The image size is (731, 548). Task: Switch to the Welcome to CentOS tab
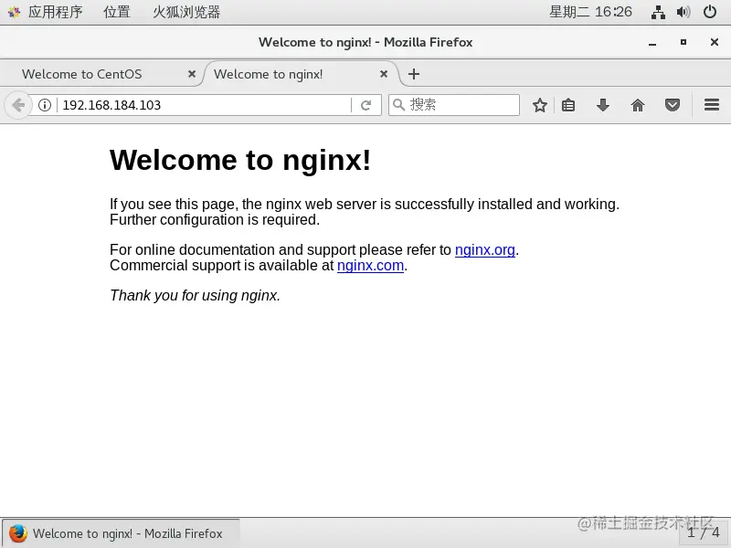[101, 74]
